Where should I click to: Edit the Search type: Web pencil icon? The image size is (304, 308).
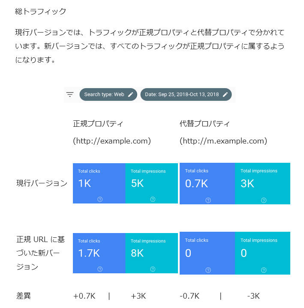click(131, 95)
